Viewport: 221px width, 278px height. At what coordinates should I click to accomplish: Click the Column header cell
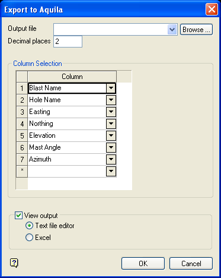(72, 77)
